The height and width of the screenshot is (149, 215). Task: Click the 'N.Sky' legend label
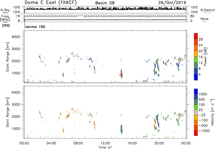tap(5, 10)
